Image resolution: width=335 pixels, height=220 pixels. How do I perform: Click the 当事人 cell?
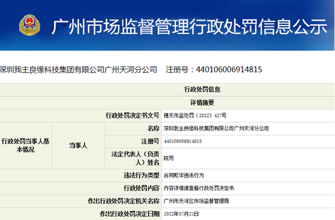78,146
